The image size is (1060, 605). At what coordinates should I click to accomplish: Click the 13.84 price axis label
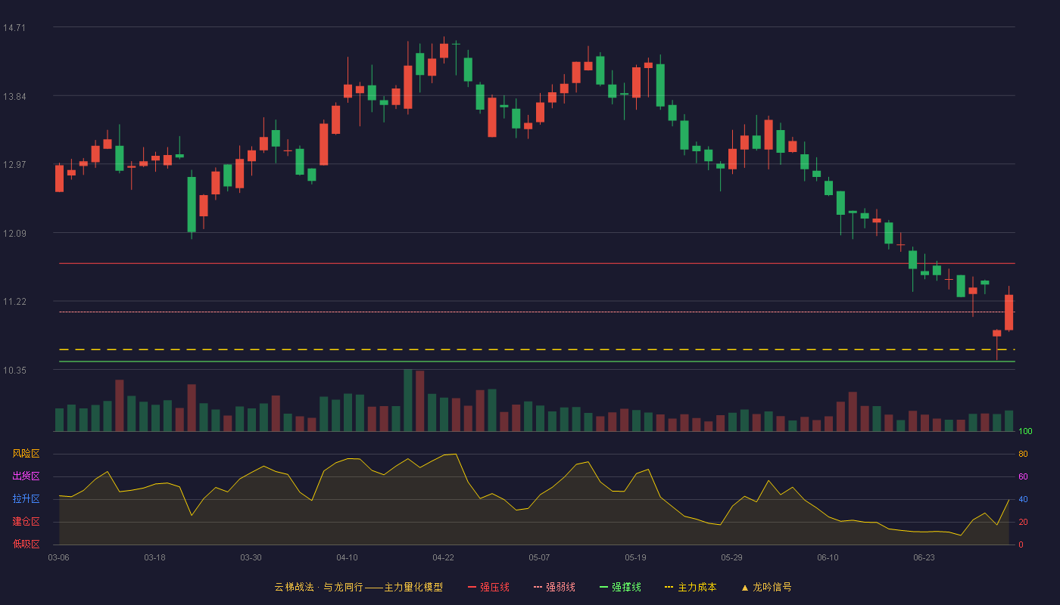tap(14, 96)
